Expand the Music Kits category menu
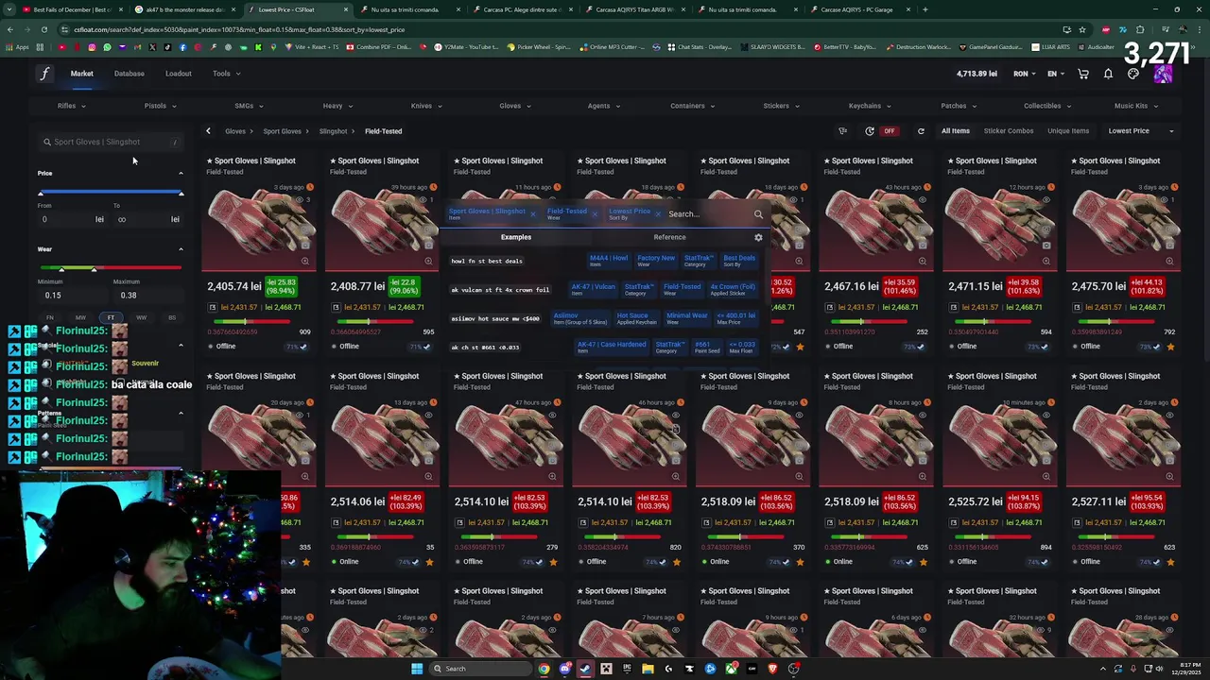The height and width of the screenshot is (680, 1210). (x=1136, y=106)
